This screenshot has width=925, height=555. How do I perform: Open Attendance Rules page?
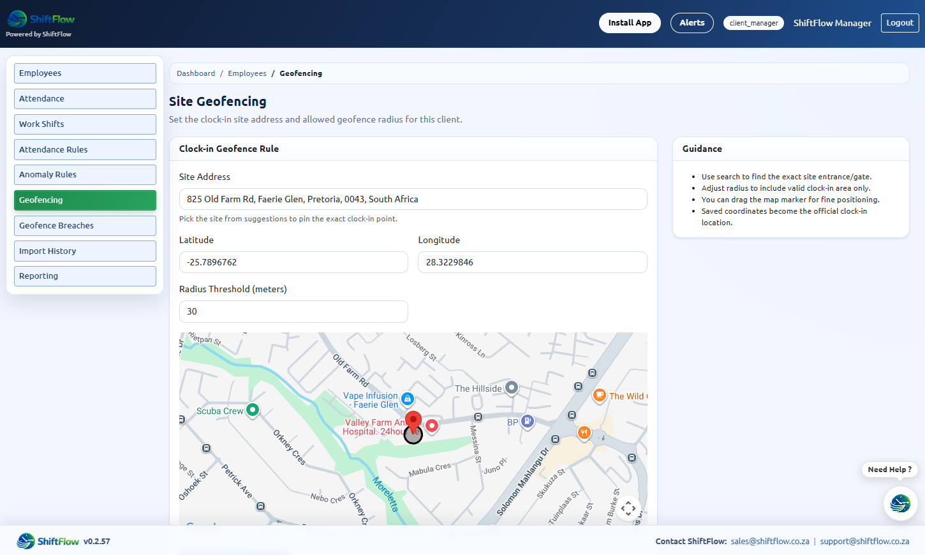click(x=85, y=149)
